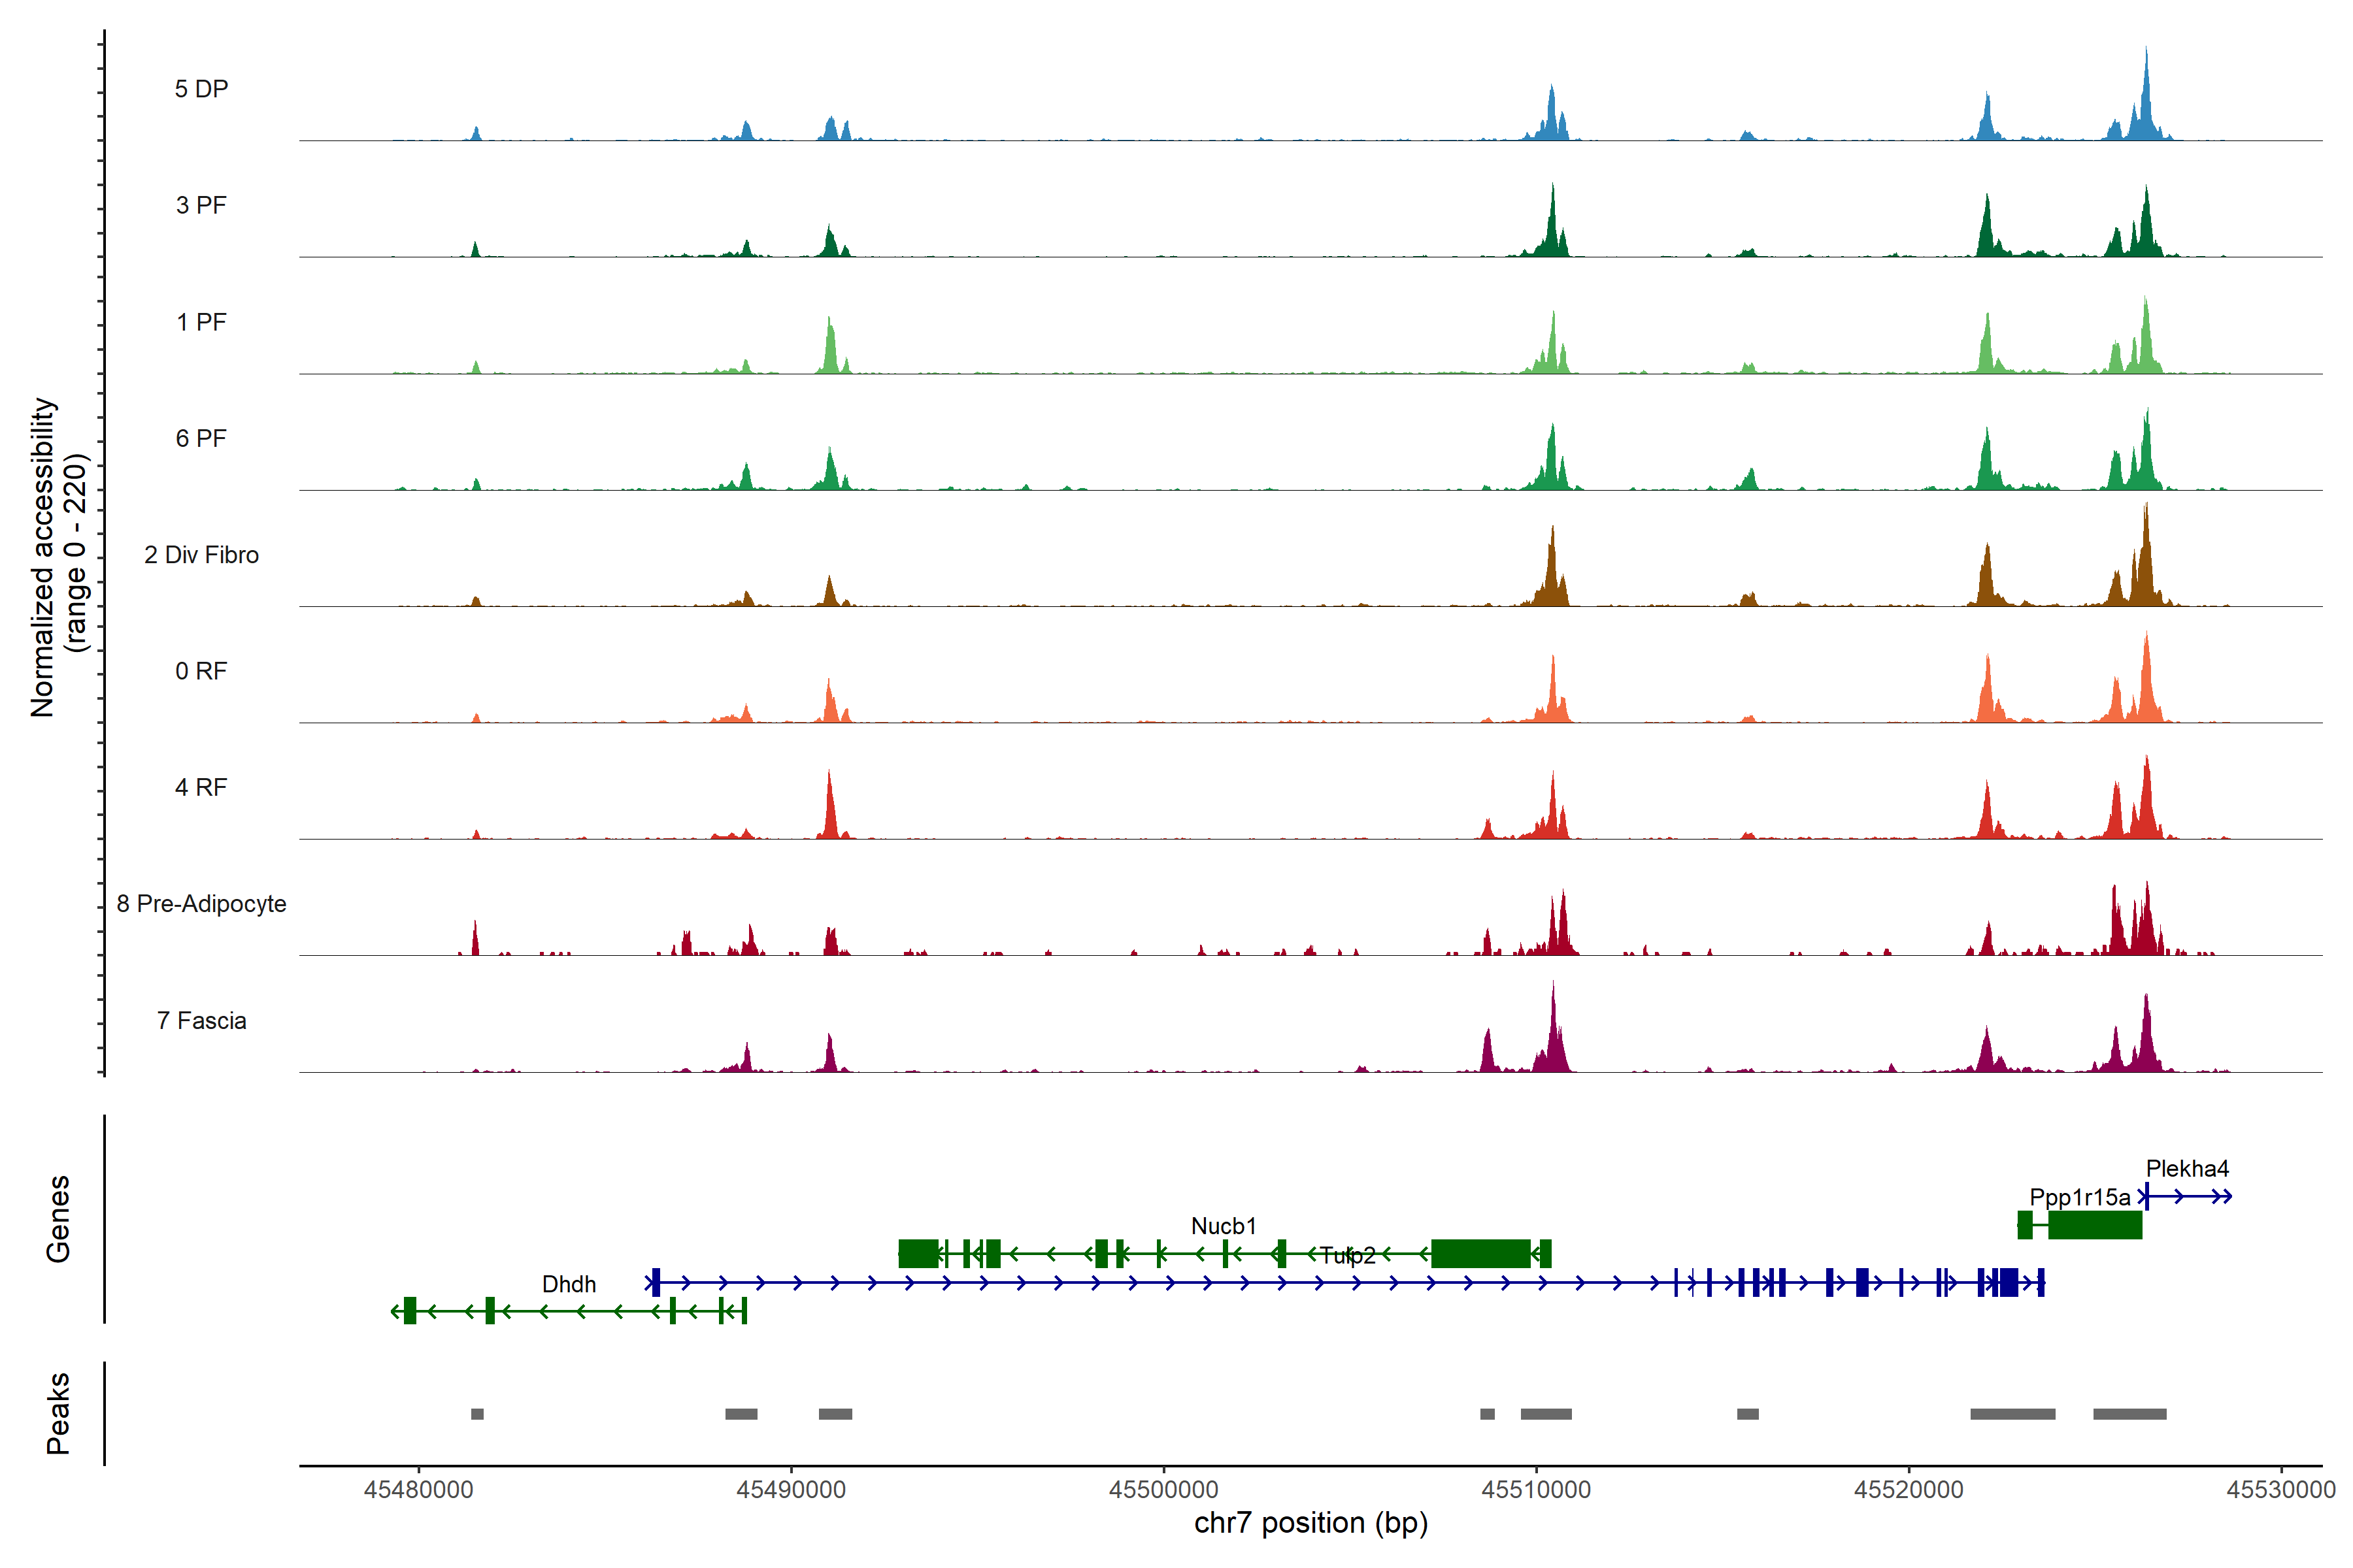Click the Plekha4 gene label
Screen dimensions: 2353x1568
2187,1168
